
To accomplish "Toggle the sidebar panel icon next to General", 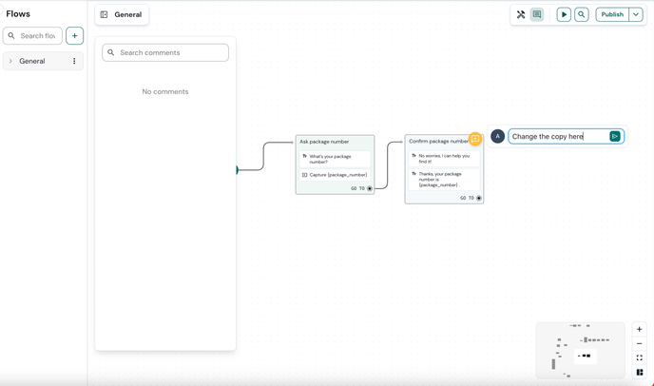I will point(105,14).
